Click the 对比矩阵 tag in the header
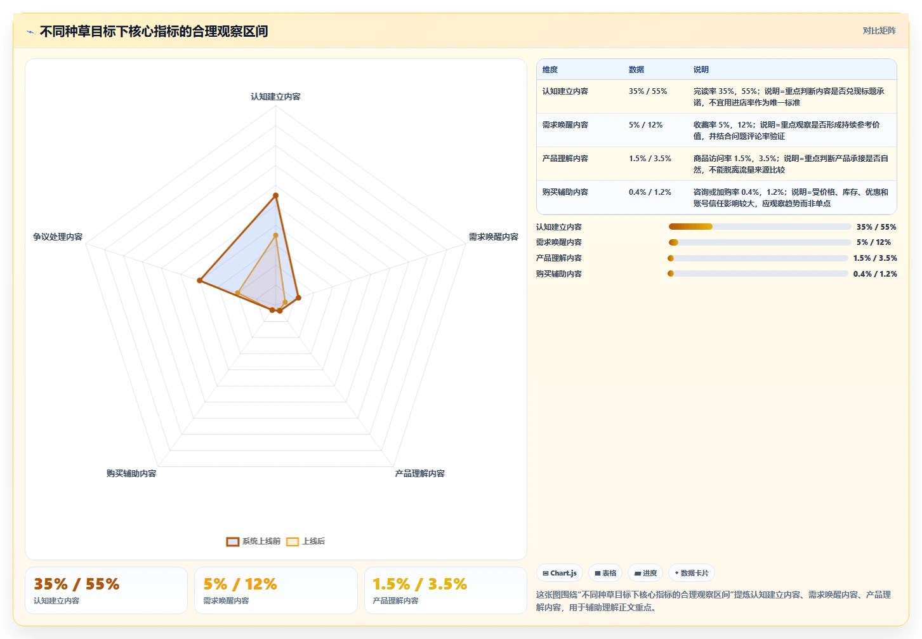922x639 pixels. coord(879,30)
